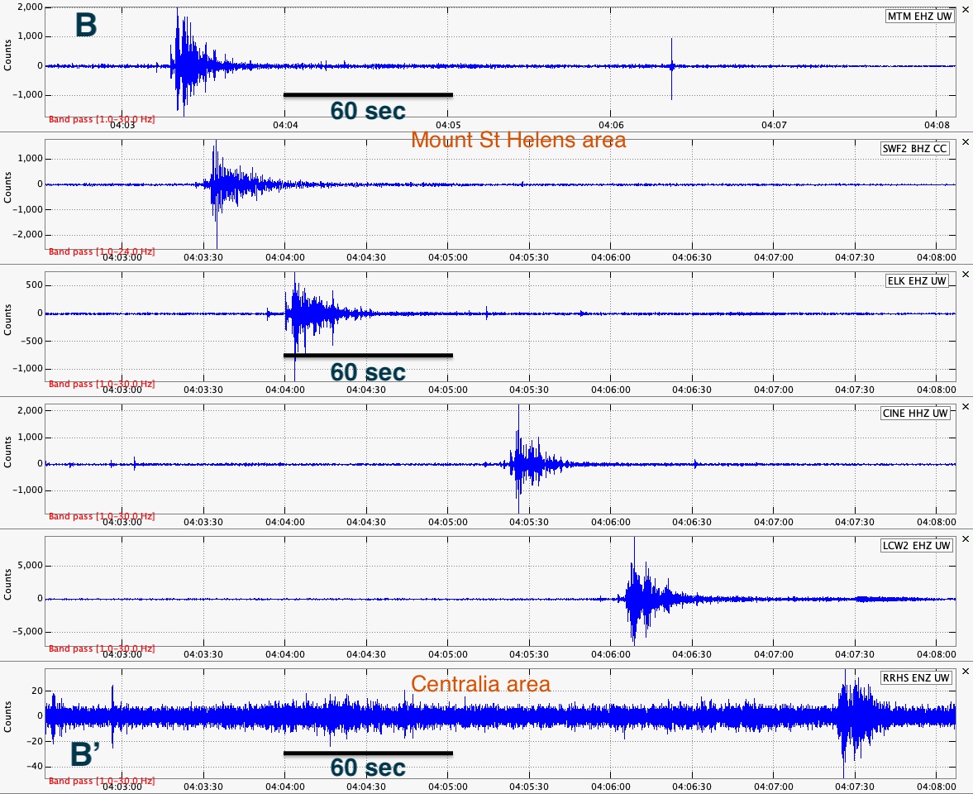Image resolution: width=973 pixels, height=794 pixels.
Task: Close the SWF2 BHZ CC trace panel
Action: click(965, 141)
